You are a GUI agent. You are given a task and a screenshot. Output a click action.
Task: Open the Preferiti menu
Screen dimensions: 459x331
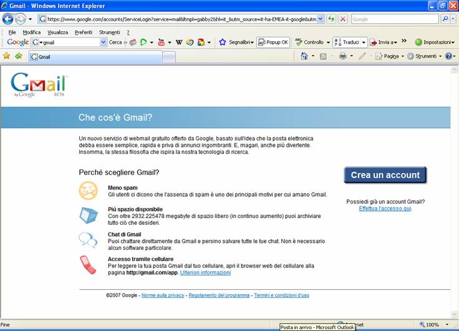point(84,32)
